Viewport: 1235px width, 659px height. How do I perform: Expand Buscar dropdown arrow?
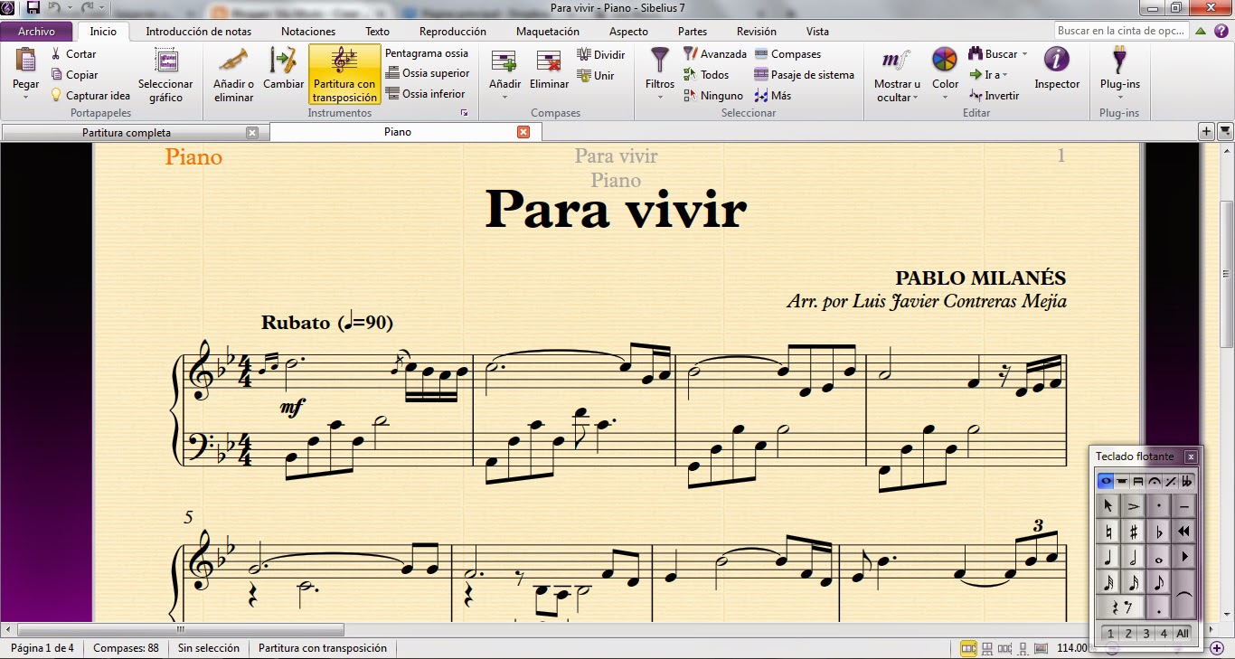tap(1024, 54)
